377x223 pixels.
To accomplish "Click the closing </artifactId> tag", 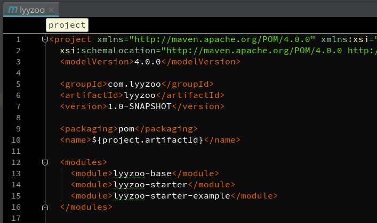I will point(190,96).
